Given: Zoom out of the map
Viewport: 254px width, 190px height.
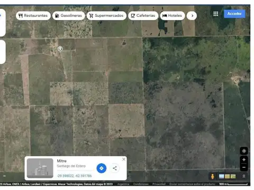Looking at the screenshot, I should pyautogui.click(x=244, y=167).
